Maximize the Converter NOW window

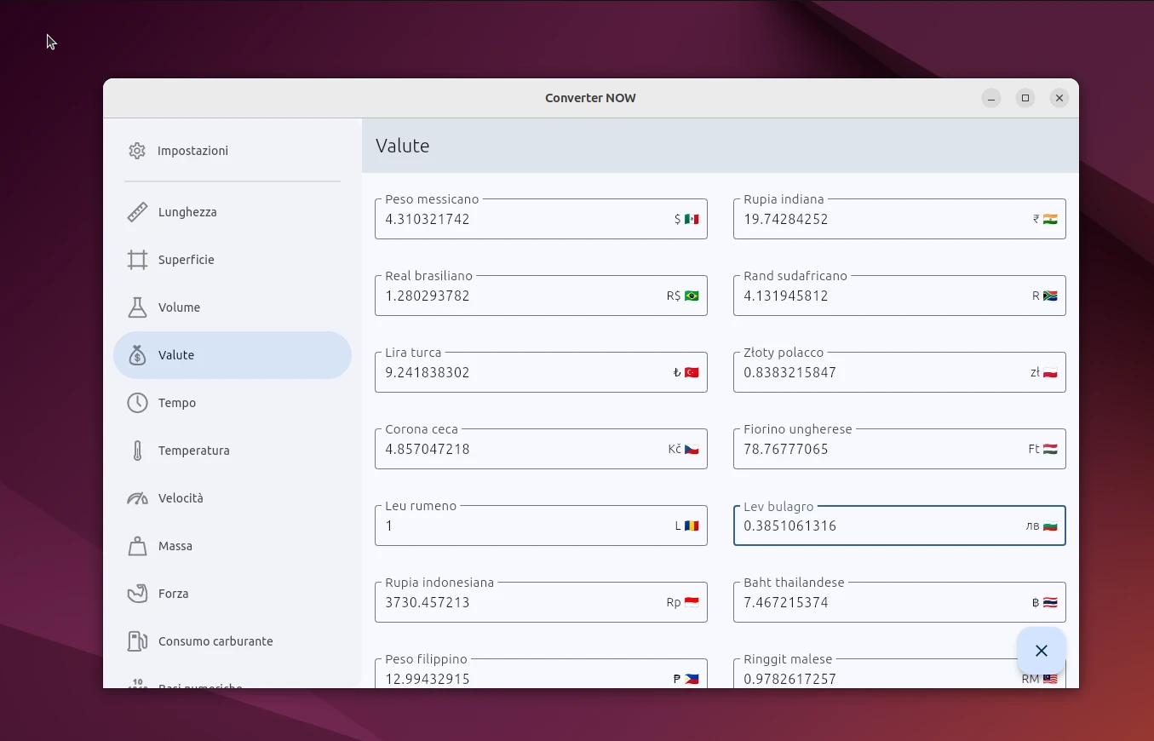point(1025,98)
